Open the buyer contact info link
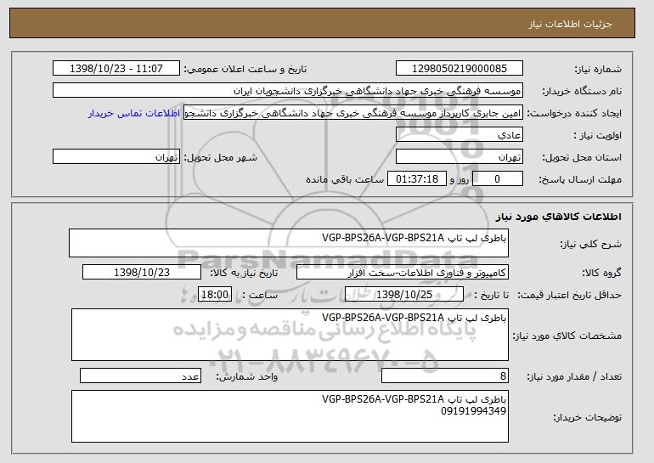The width and height of the screenshot is (654, 463). coord(134,113)
